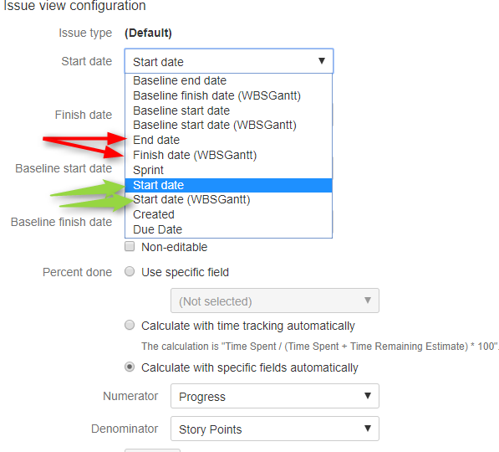Select Sprint option in dropdown list
This screenshot has width=499, height=452.
point(228,170)
